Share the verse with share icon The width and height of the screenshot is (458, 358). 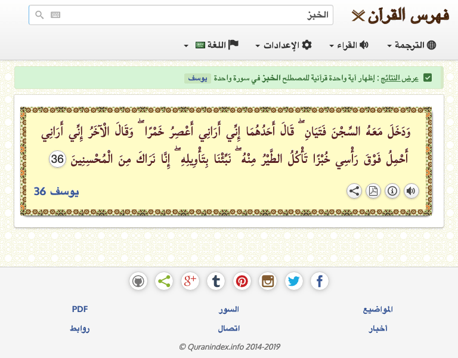click(x=354, y=191)
